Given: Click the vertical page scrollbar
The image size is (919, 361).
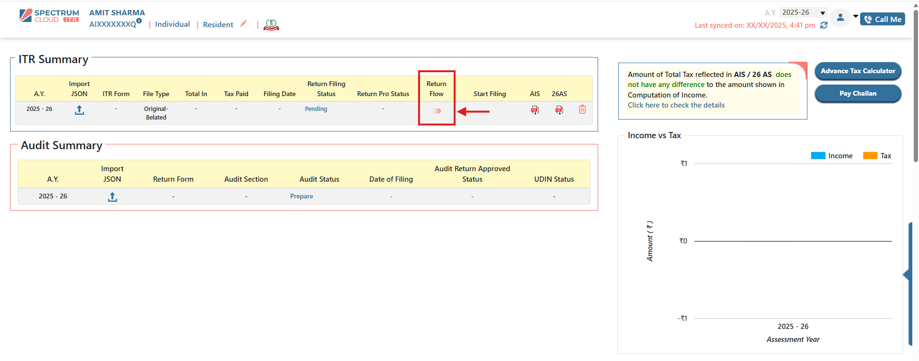Looking at the screenshot, I should pyautogui.click(x=916, y=86).
